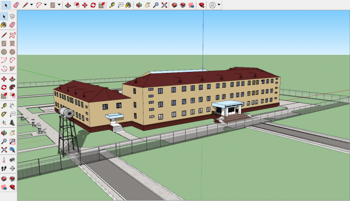Image resolution: width=350 pixels, height=201 pixels.
Task: Open the Line tool dropdown arrow
Action: click(32, 5)
